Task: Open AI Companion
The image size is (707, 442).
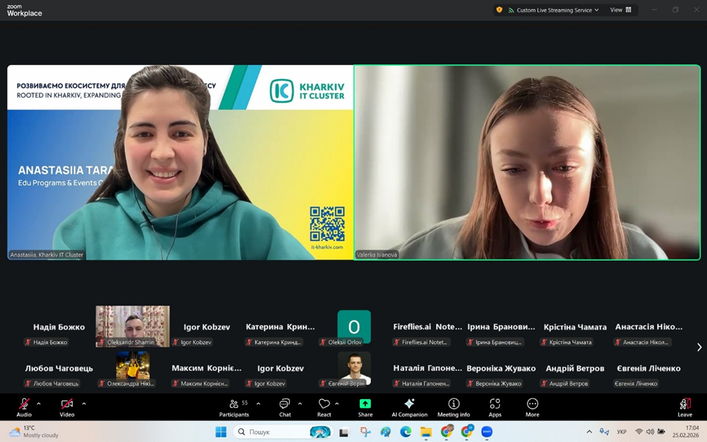Action: tap(409, 407)
